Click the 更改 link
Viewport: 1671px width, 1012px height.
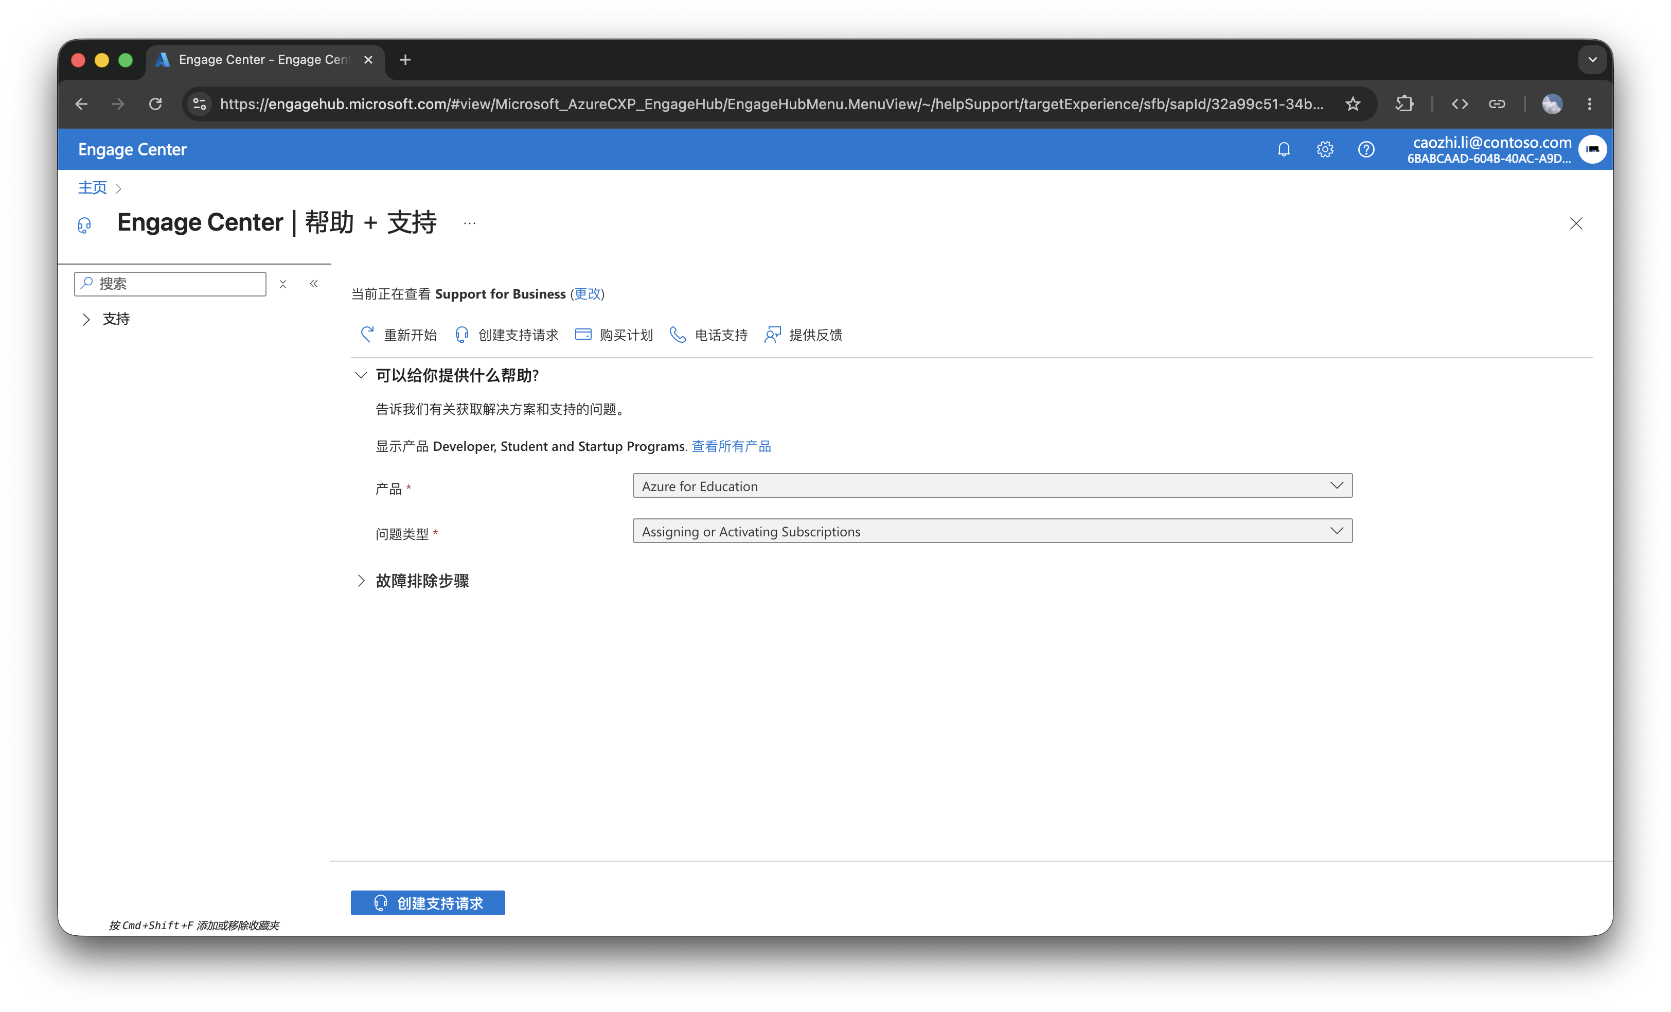click(588, 294)
